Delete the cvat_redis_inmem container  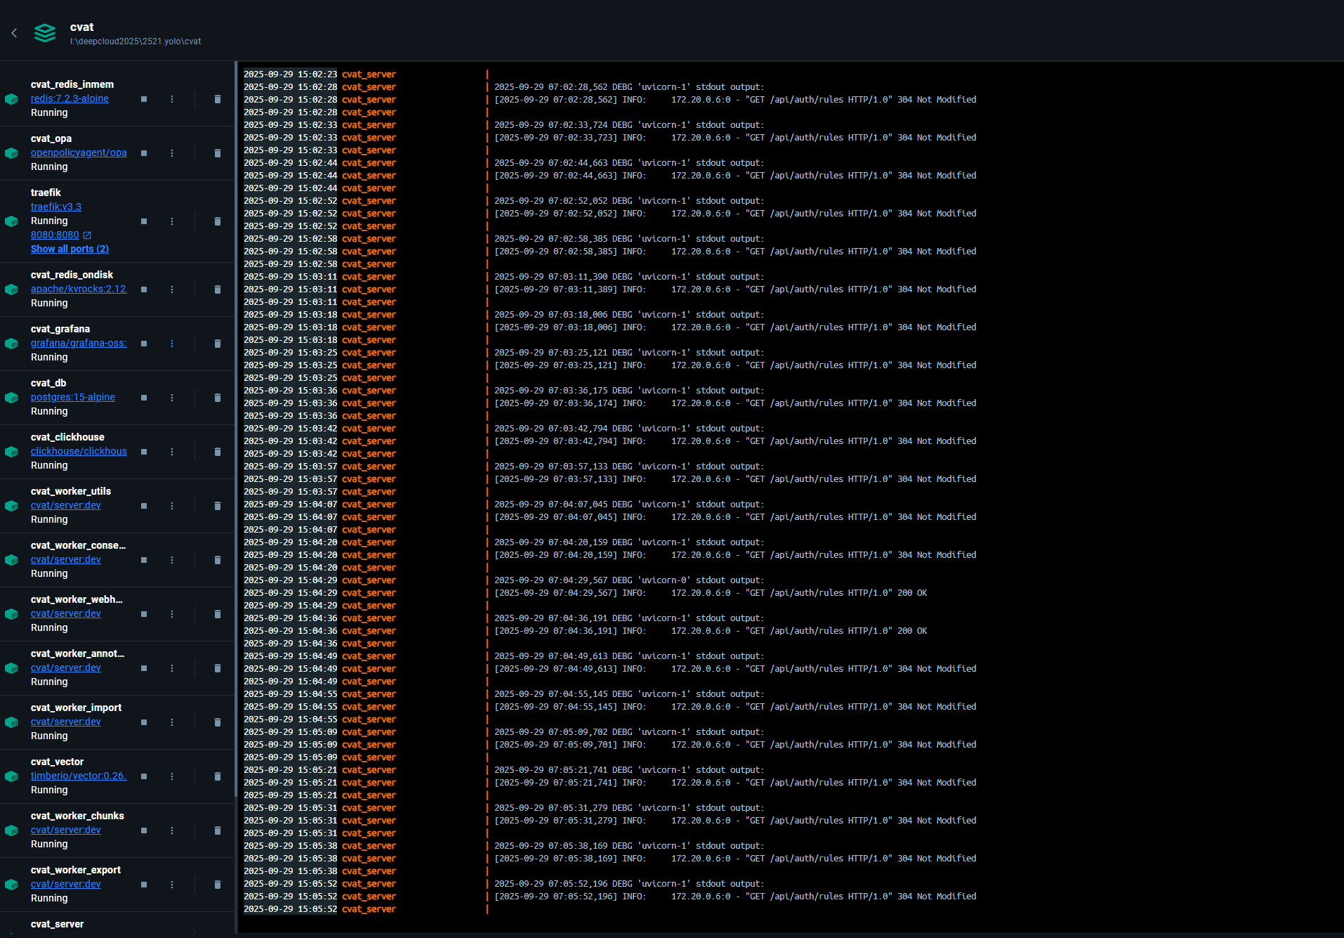(218, 99)
